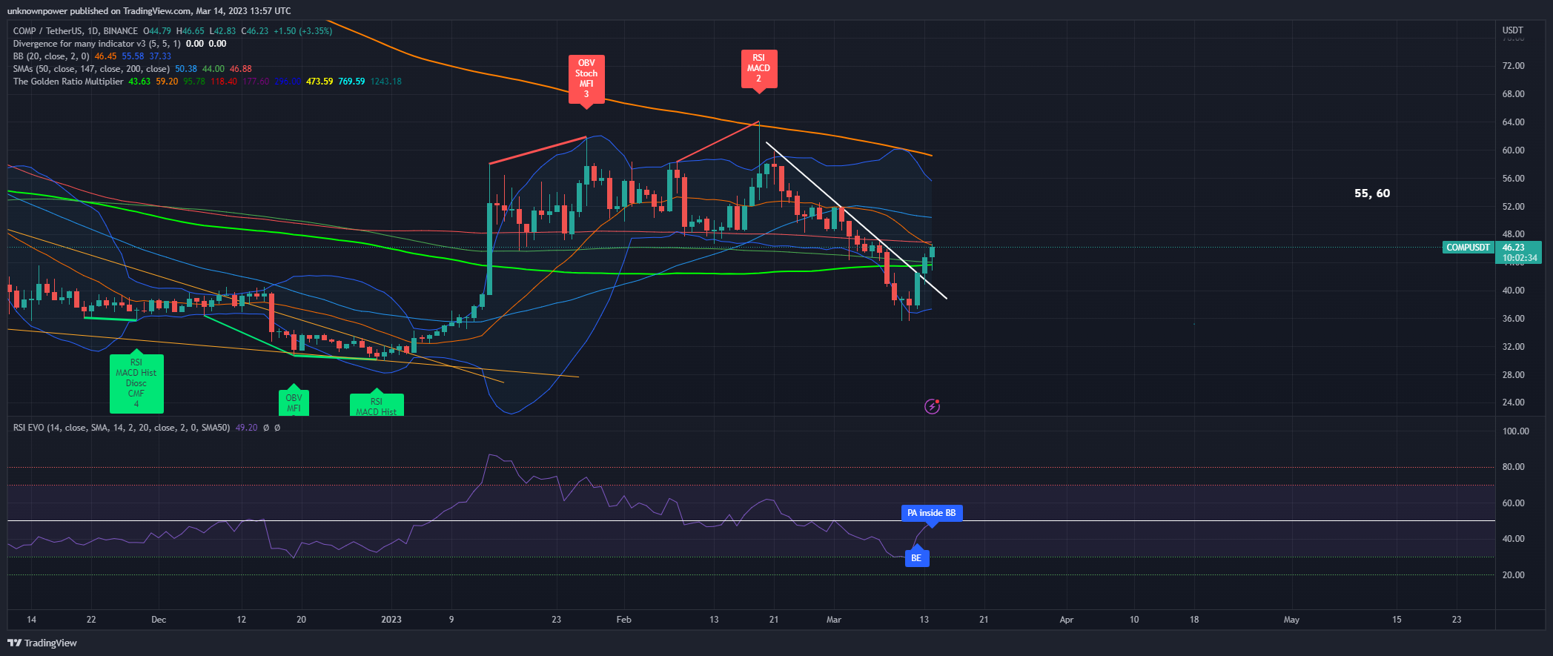Click the May label on the time axis
This screenshot has width=1553, height=656.
1291,620
